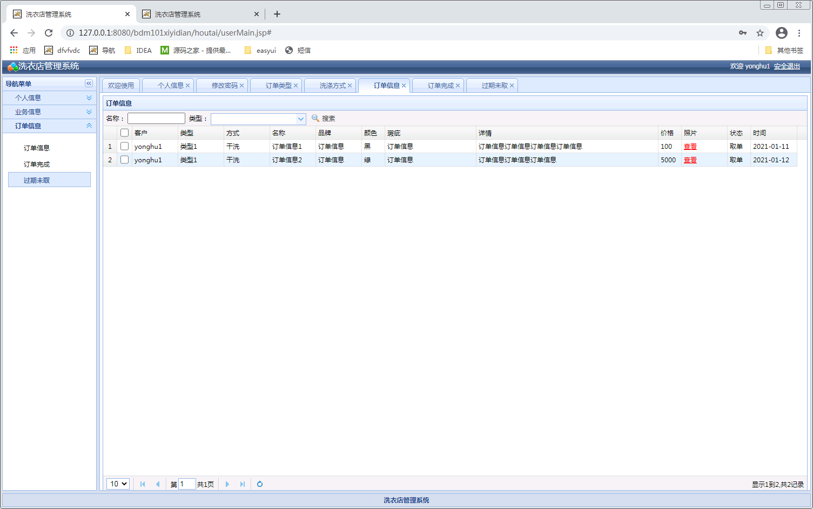Collapse the 订单信息 accordion section
This screenshot has height=509, width=813.
50,126
